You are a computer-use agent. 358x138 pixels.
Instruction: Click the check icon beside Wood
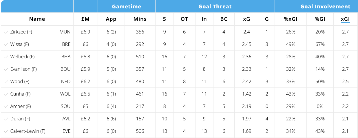click(6, 82)
